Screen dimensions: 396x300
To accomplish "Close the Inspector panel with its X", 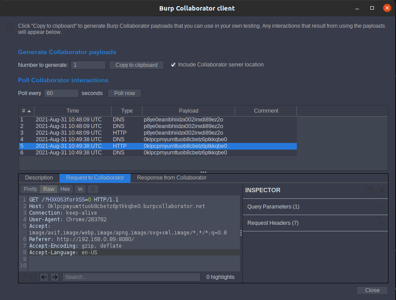I will click(382, 190).
